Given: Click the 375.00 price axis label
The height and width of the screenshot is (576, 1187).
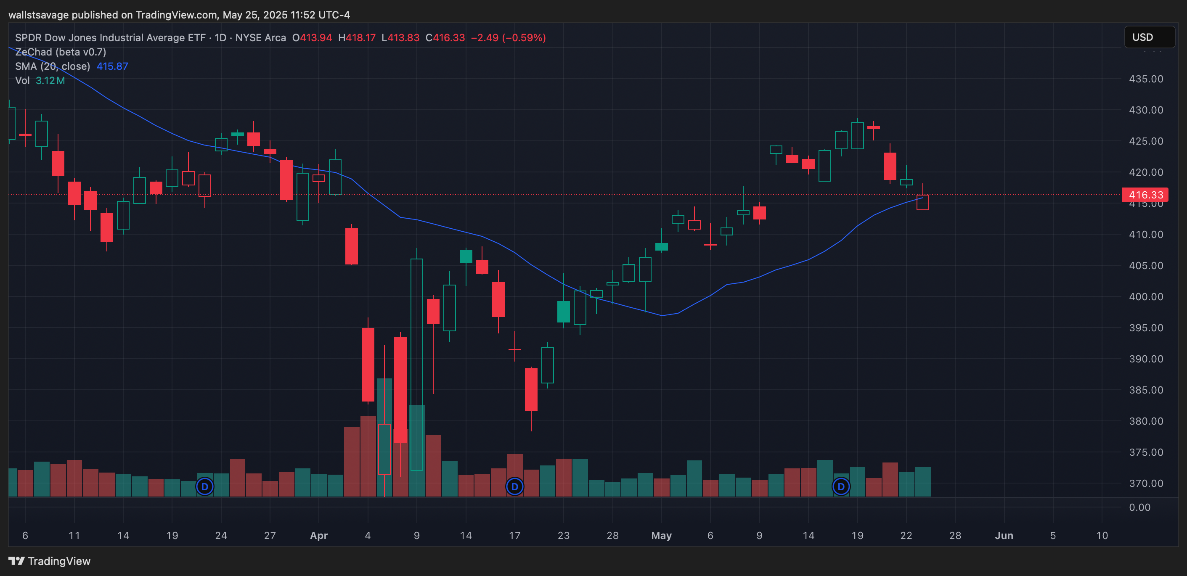Looking at the screenshot, I should [1146, 452].
